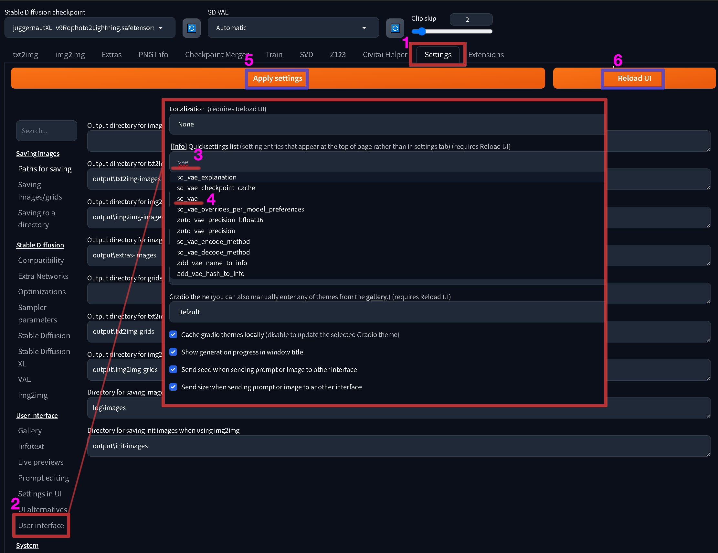This screenshot has height=553, width=718.
Task: Open the txt2img tab
Action: pos(25,55)
